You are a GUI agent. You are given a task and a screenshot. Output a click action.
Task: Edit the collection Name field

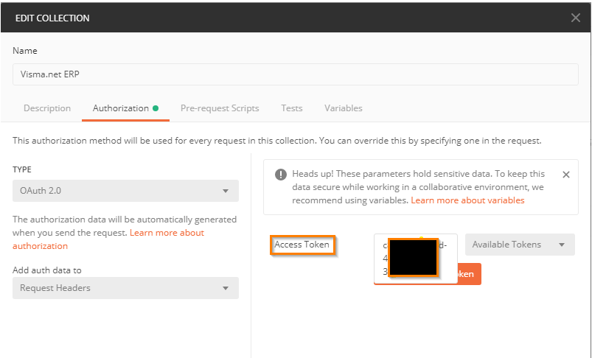295,74
